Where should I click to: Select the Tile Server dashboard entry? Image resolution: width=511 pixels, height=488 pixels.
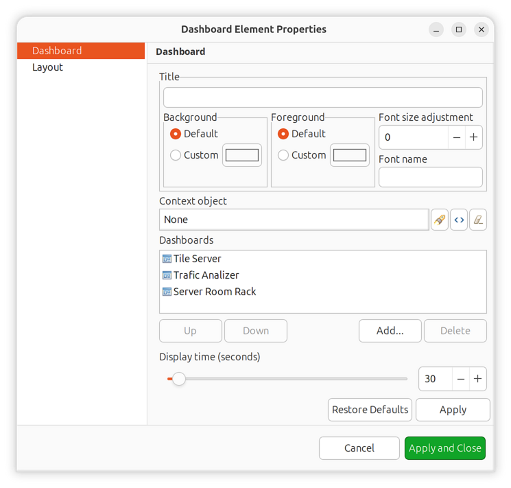click(197, 259)
